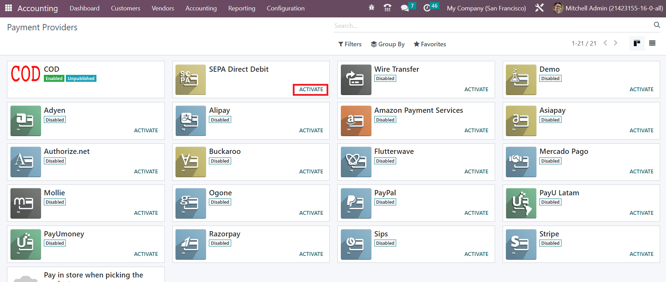Click the developer tools wrench icon
Viewport: 666px width, 282px height.
tap(539, 8)
